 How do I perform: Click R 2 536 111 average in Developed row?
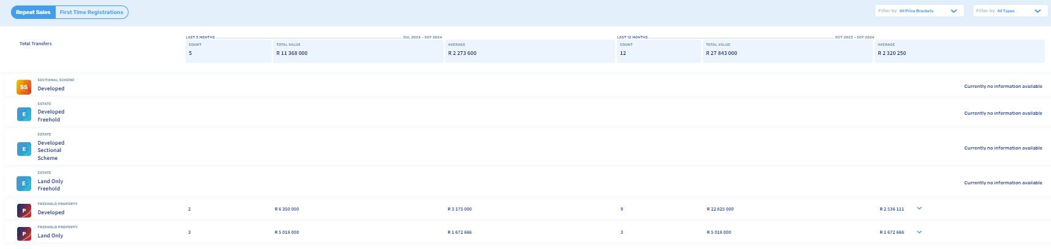(x=892, y=209)
